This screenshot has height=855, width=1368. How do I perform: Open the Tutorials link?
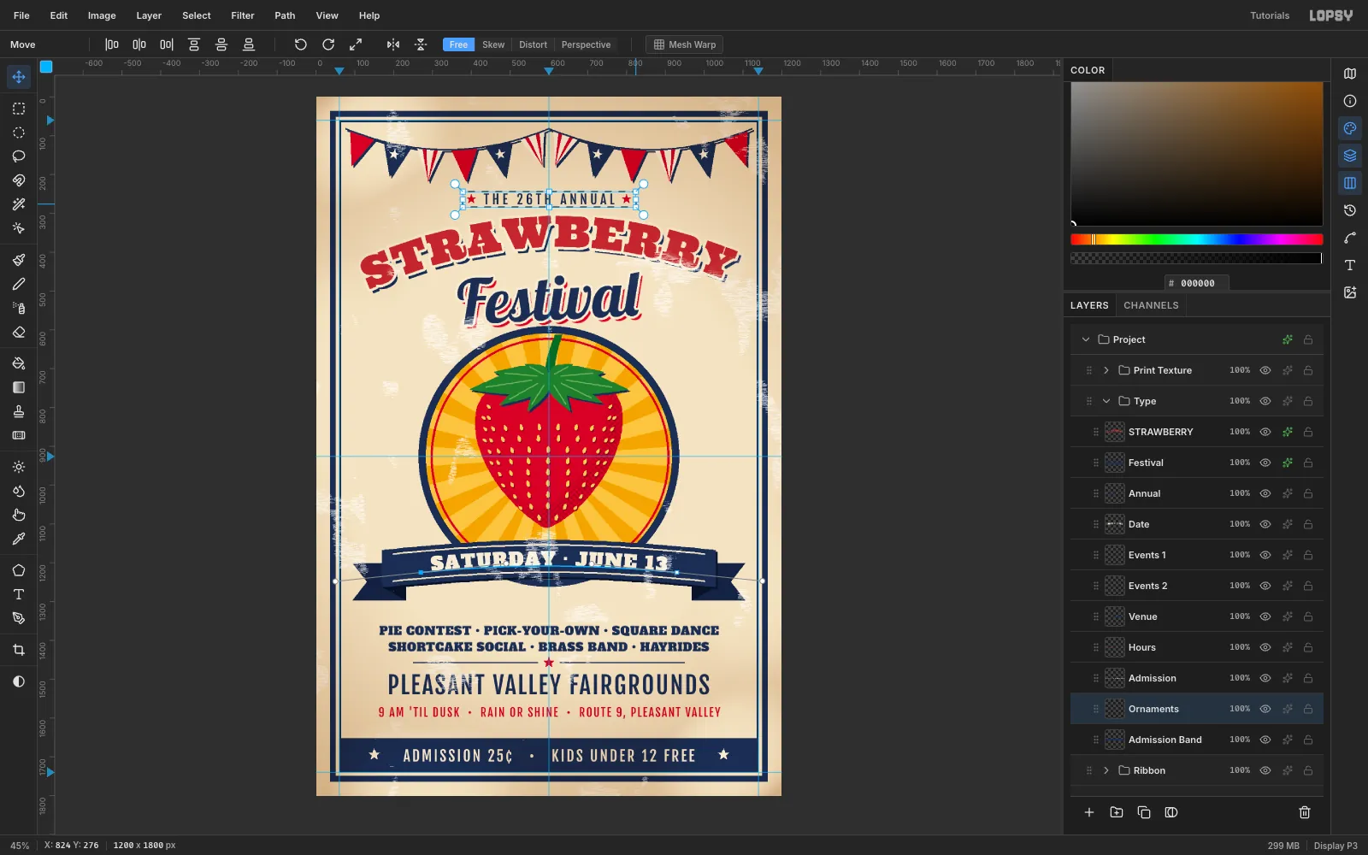click(x=1270, y=15)
